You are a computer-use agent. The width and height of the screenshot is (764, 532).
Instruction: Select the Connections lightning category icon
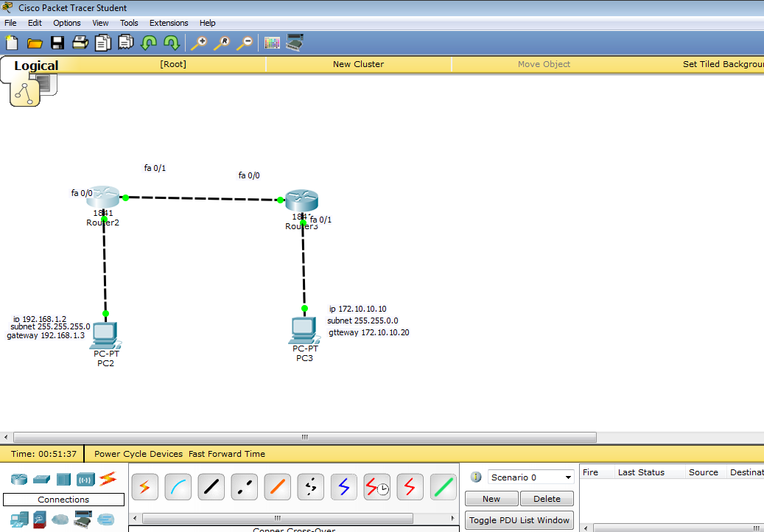(x=107, y=479)
